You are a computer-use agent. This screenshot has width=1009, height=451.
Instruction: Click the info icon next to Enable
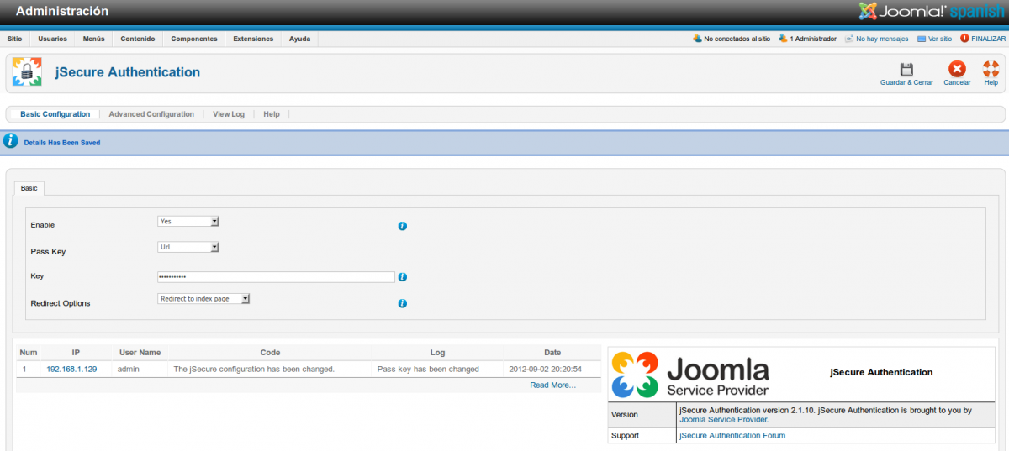click(402, 226)
